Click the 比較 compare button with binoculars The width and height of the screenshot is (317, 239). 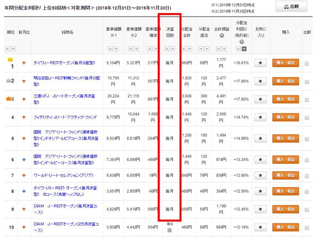[x=291, y=7]
